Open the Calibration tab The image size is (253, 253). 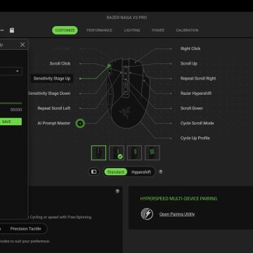[187, 30]
